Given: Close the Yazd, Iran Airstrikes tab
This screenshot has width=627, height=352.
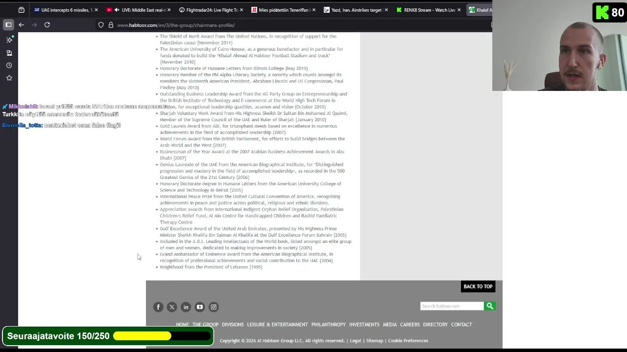Looking at the screenshot, I should (x=386, y=10).
